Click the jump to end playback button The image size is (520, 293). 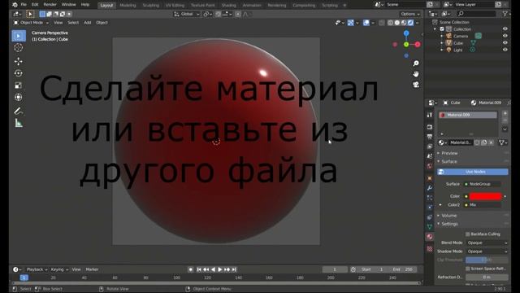234,269
